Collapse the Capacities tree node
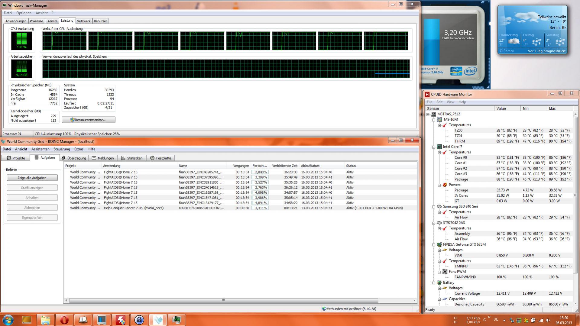Image resolution: width=580 pixels, height=326 pixels. coord(439,299)
